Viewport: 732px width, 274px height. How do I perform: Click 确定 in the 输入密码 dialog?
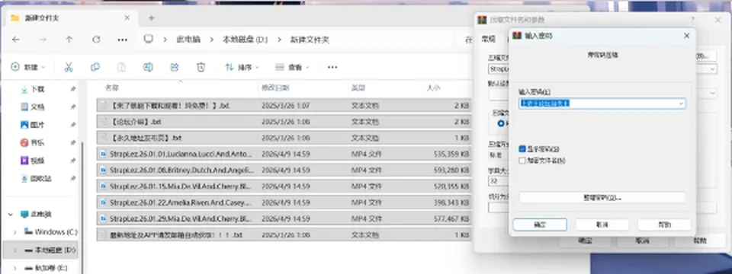(x=540, y=224)
